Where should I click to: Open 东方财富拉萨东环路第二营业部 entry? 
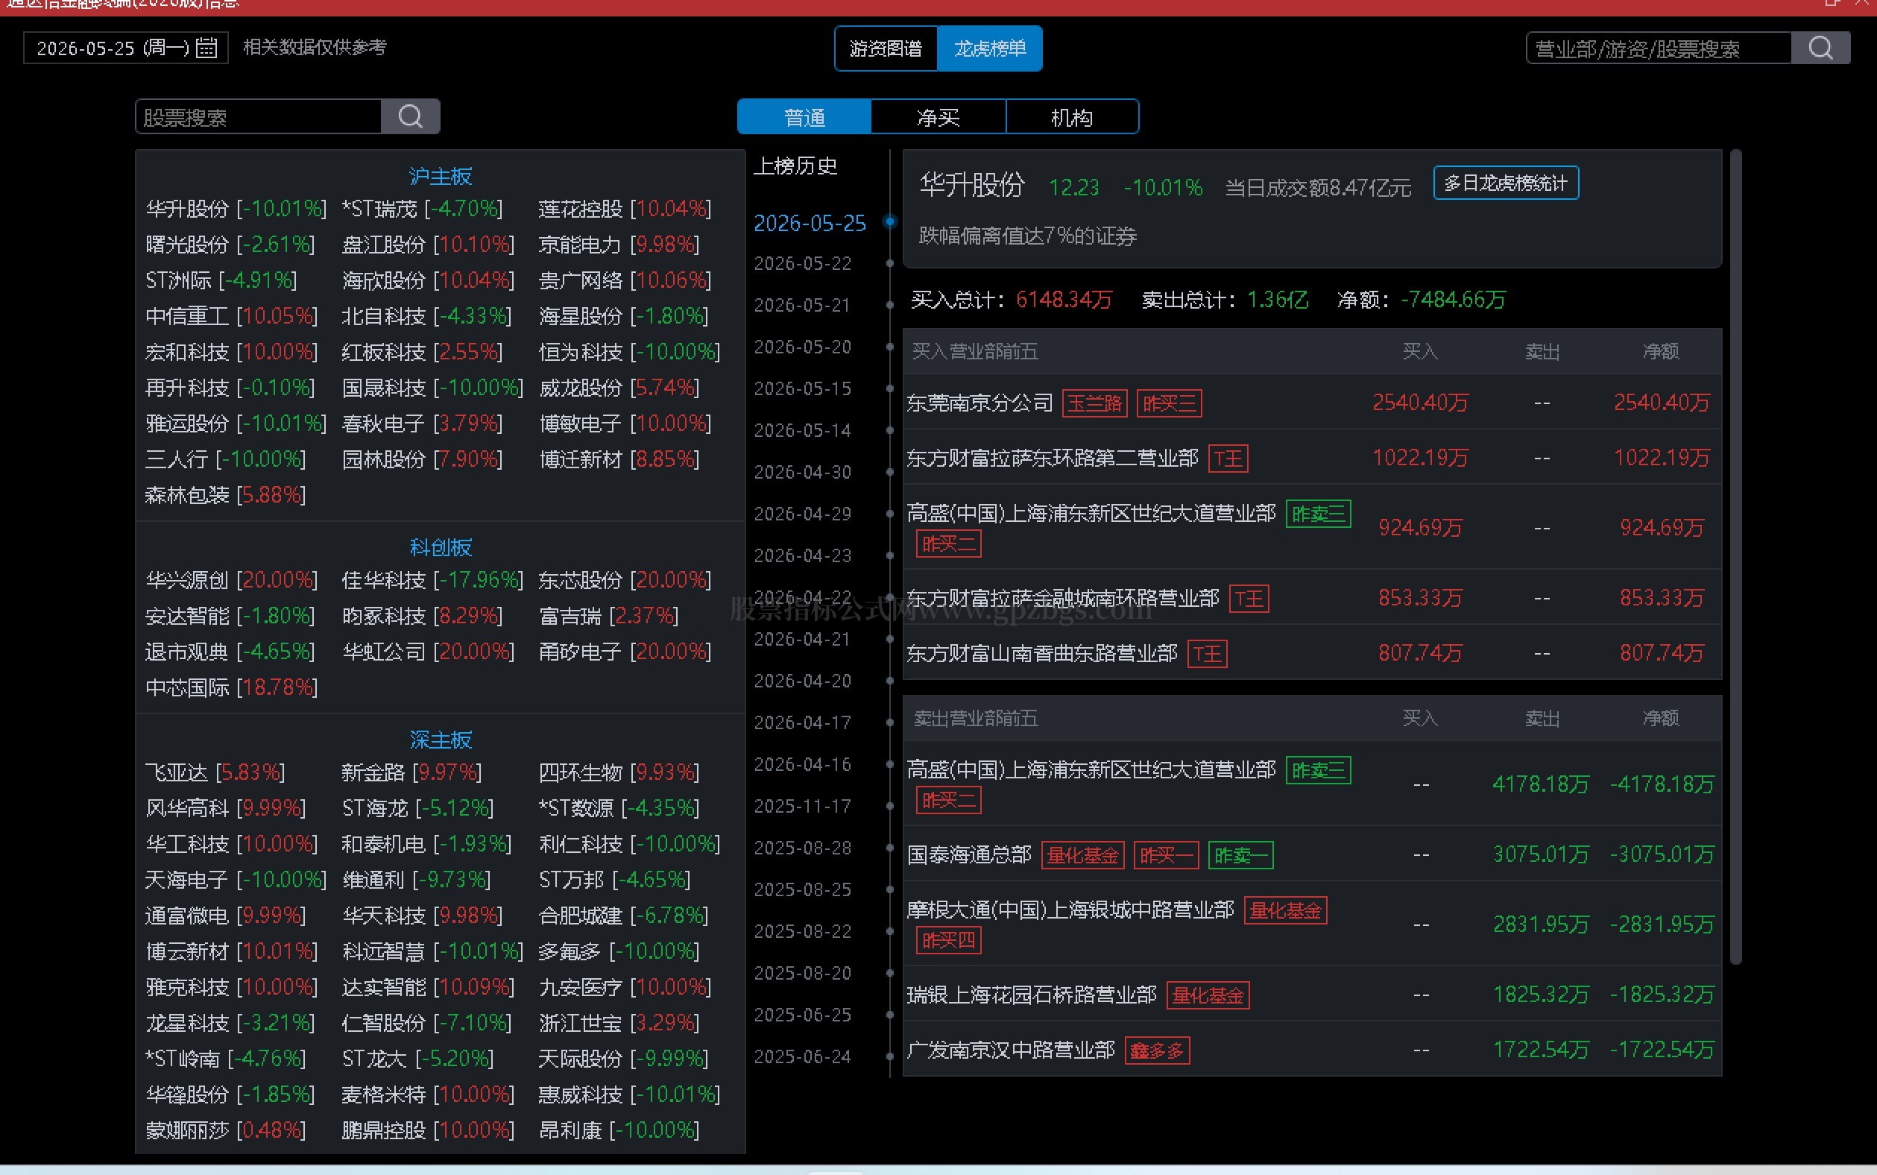click(1053, 458)
